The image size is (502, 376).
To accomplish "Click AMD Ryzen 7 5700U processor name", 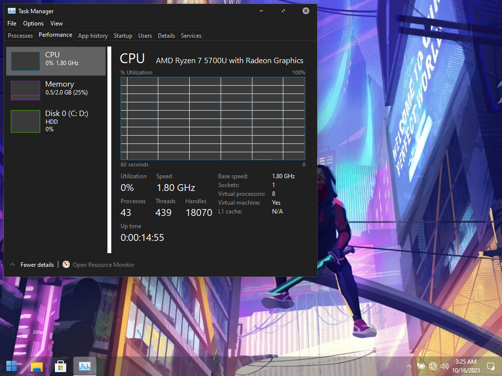I will click(229, 60).
